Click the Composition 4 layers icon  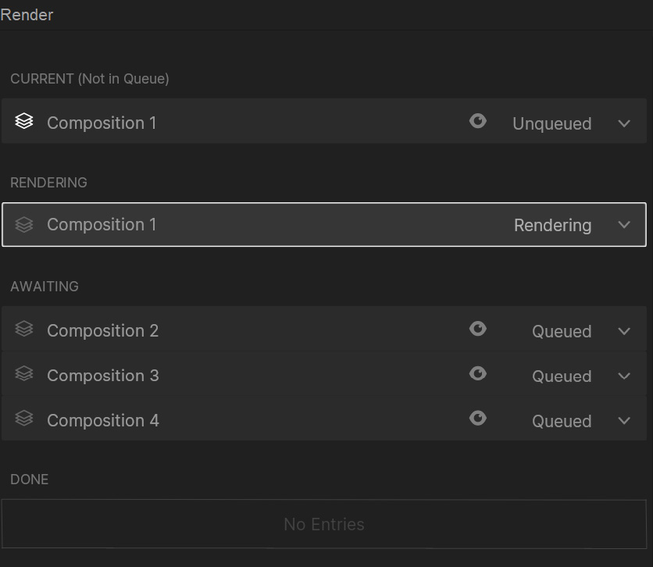[x=24, y=419]
